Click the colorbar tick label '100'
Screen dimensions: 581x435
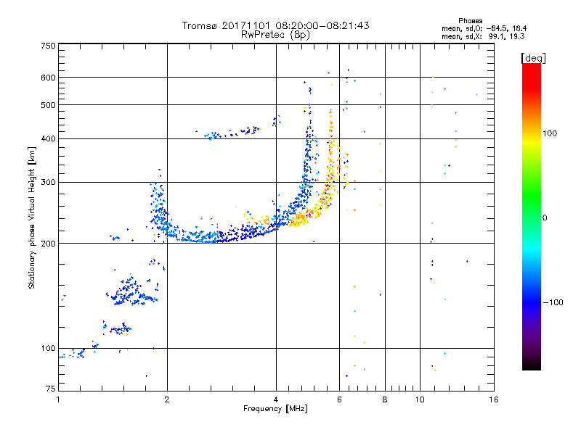(550, 133)
